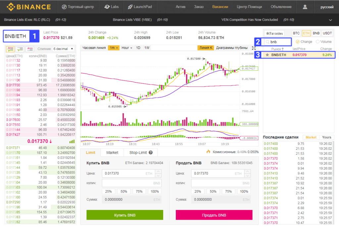The image size is (339, 227).
Task: Set sell amount to 75%
Action: click(228, 192)
